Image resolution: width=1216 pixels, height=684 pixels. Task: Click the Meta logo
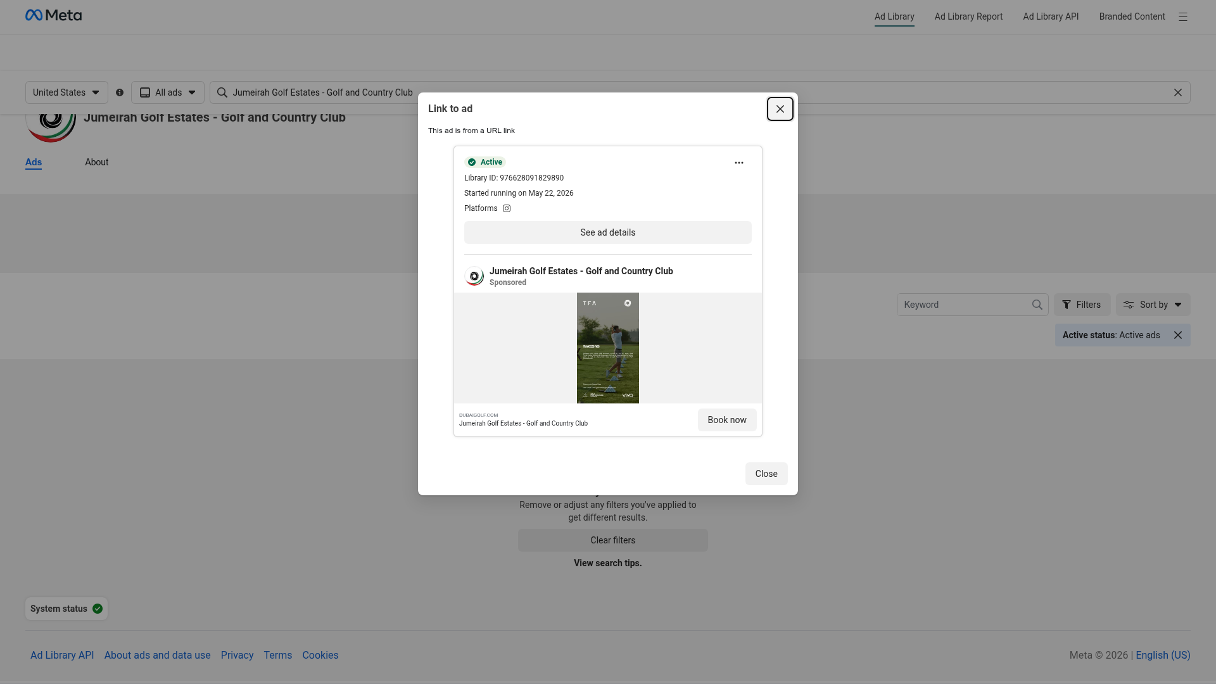click(53, 15)
